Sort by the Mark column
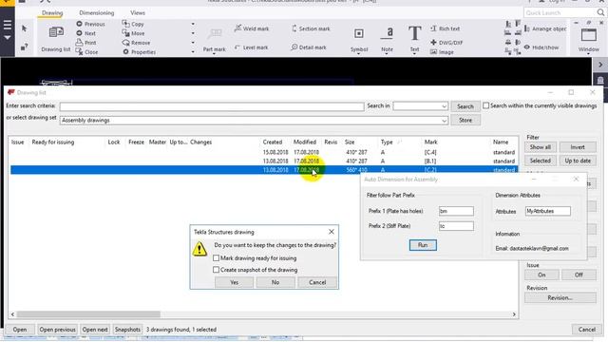This screenshot has height=342, width=608. pos(430,142)
